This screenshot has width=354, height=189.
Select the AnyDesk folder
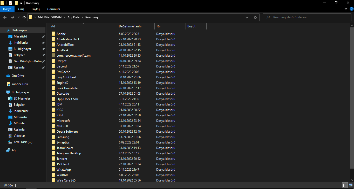coord(63,50)
